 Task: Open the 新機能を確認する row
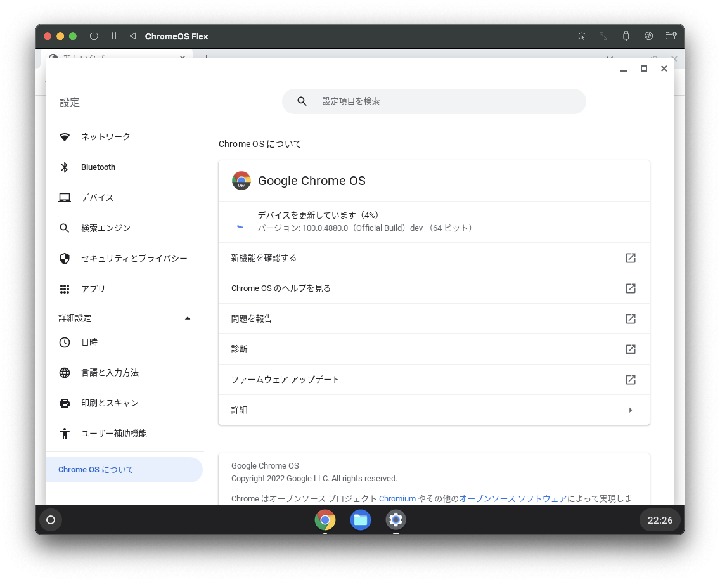434,258
